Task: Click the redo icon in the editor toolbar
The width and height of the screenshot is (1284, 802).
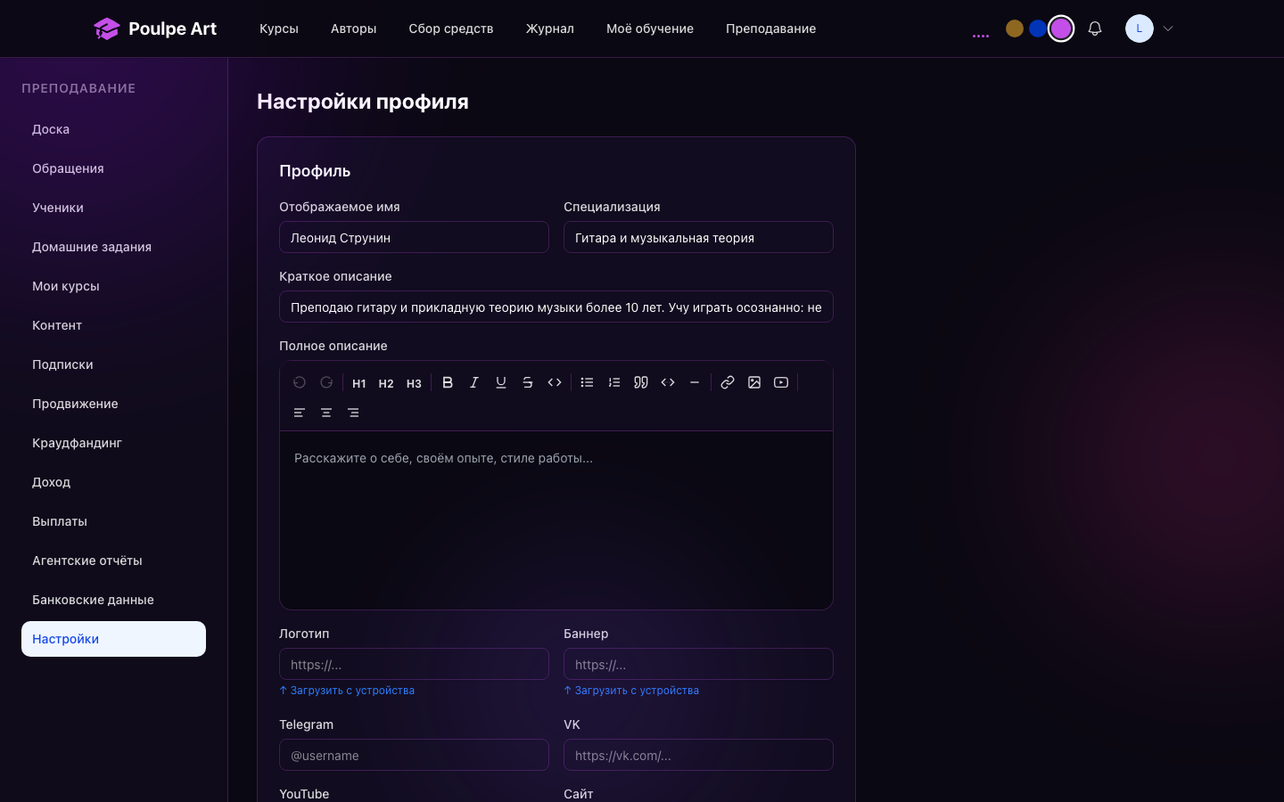Action: pos(326,382)
